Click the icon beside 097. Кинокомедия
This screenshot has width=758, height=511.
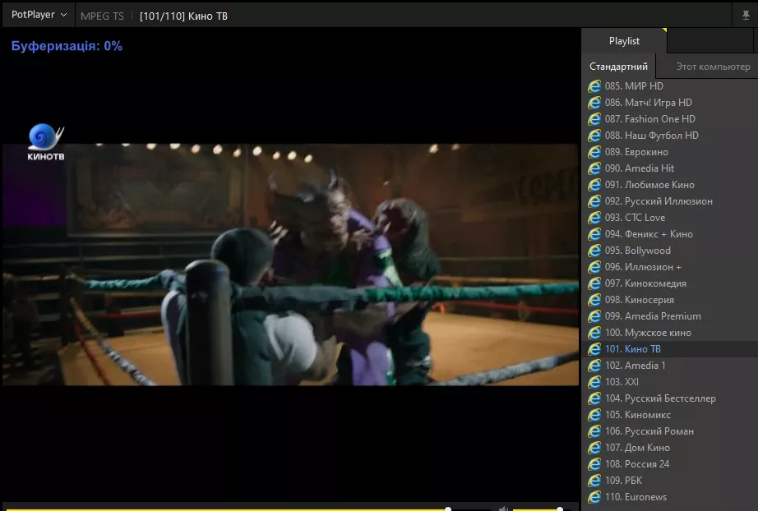tap(594, 283)
